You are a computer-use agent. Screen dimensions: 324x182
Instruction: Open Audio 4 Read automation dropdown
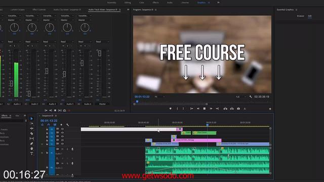(49, 41)
